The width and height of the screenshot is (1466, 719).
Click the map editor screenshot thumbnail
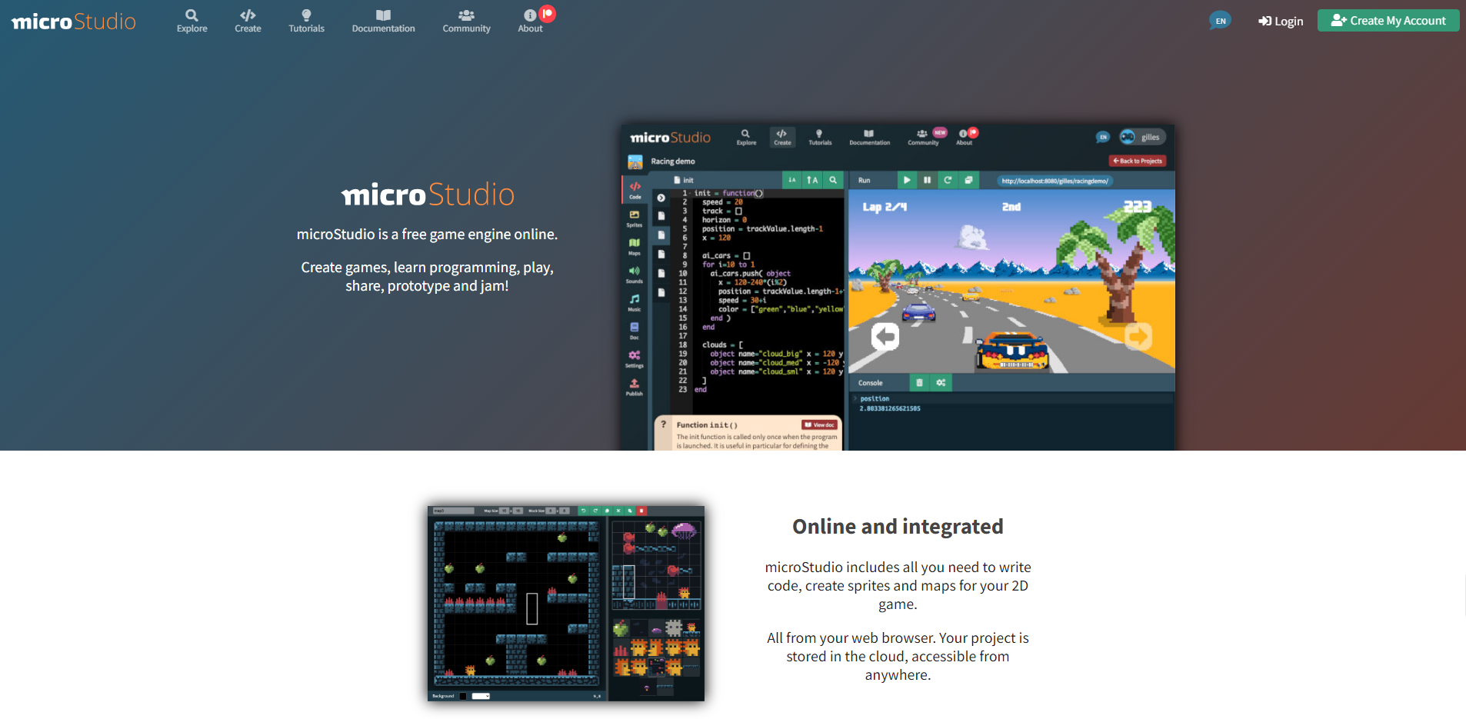pyautogui.click(x=566, y=603)
